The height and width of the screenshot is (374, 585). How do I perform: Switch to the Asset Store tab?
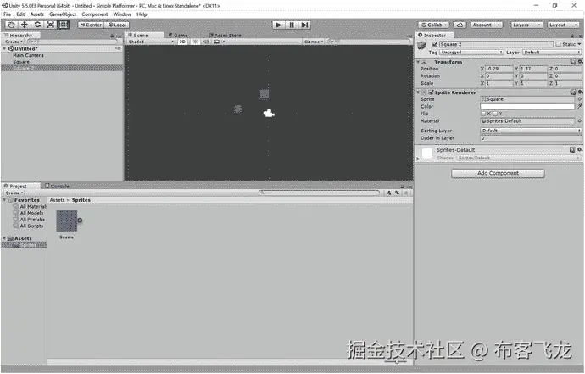click(225, 35)
